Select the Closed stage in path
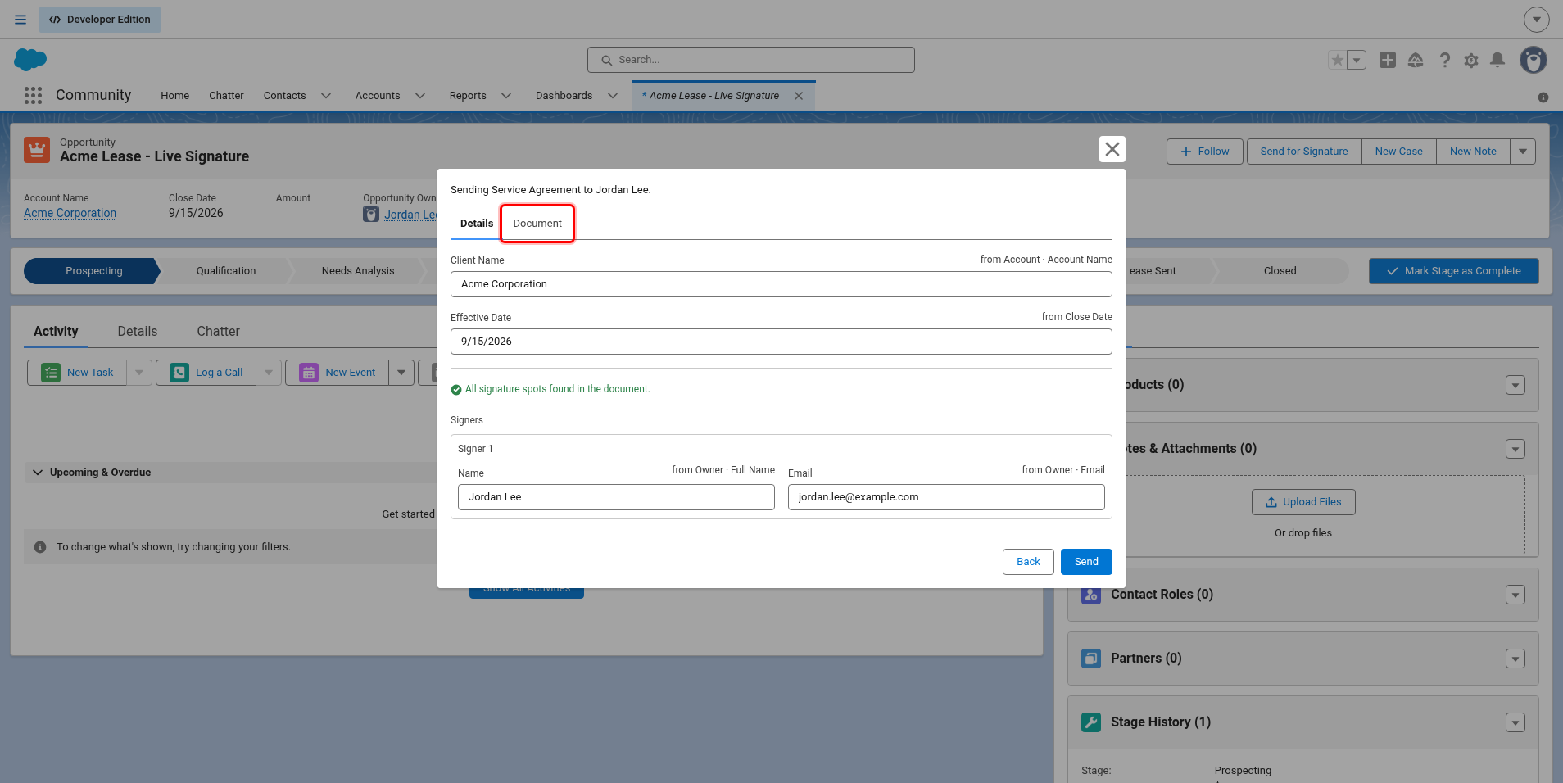The image size is (1563, 783). click(x=1280, y=271)
